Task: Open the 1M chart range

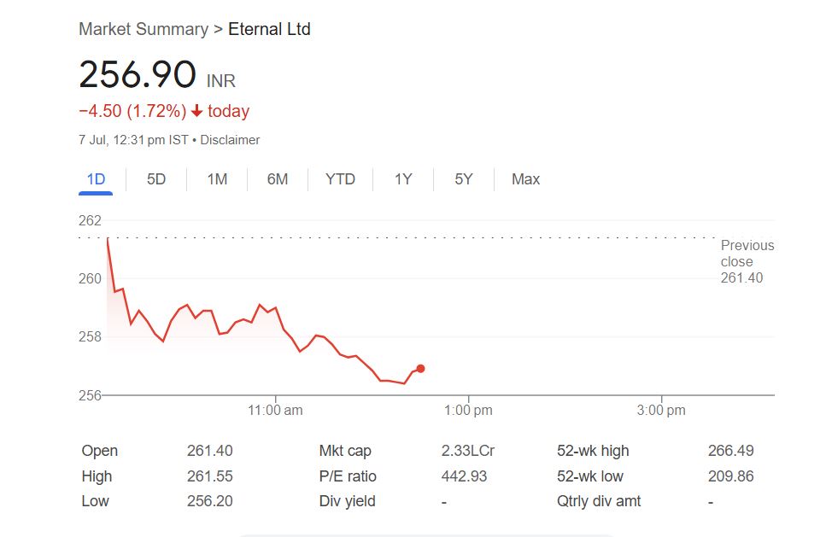Action: click(x=217, y=179)
